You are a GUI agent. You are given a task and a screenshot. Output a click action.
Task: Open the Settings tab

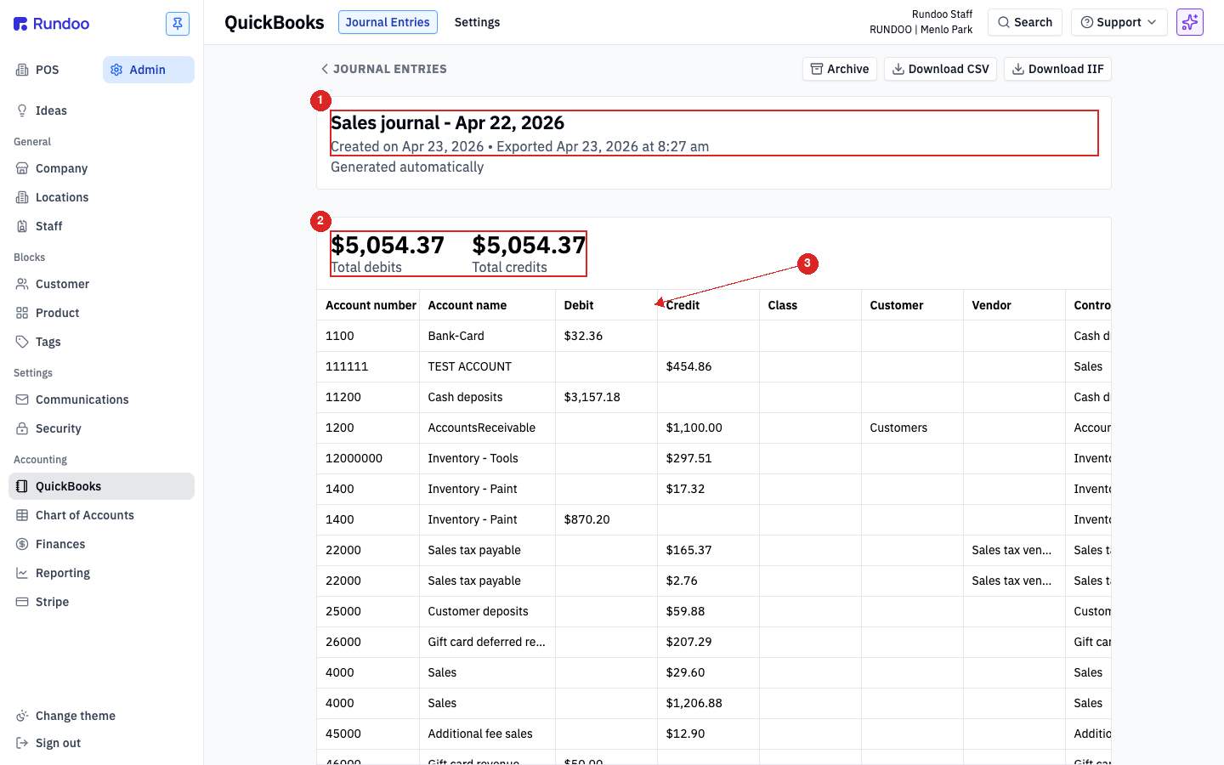click(x=477, y=22)
